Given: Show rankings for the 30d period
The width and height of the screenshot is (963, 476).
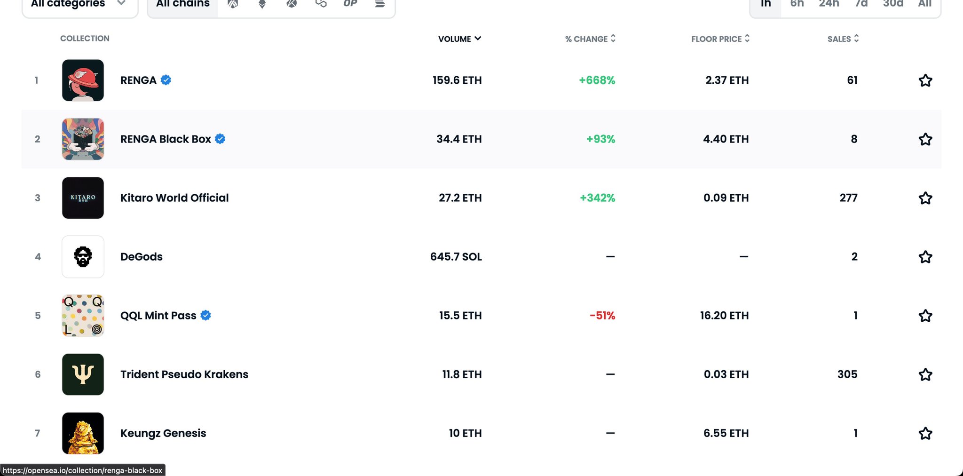Looking at the screenshot, I should point(893,4).
